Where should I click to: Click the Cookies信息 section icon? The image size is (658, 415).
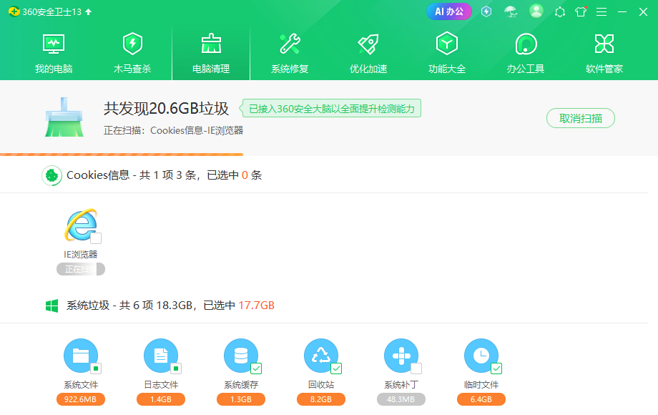(x=51, y=175)
